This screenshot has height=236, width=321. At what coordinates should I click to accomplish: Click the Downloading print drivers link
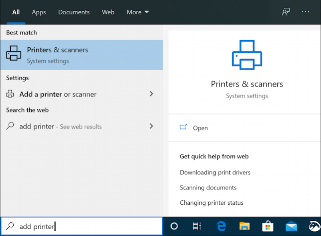click(x=215, y=172)
